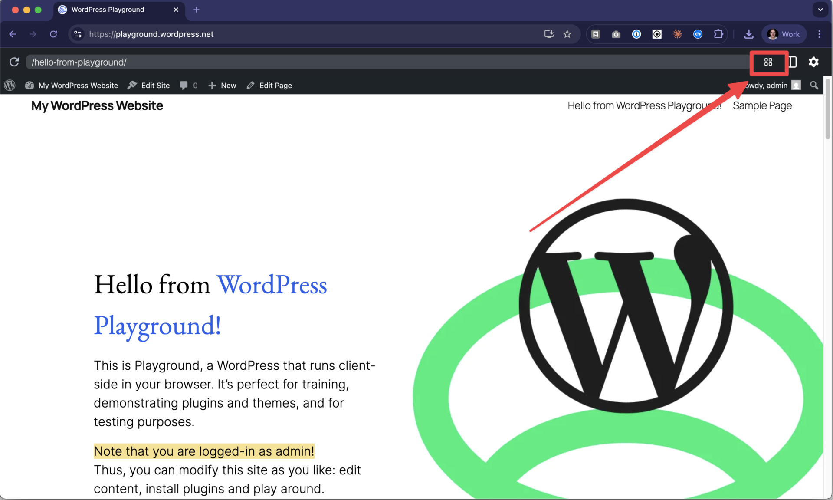Enable the blue eye extension
Viewport: 833px width, 500px height.
698,34
